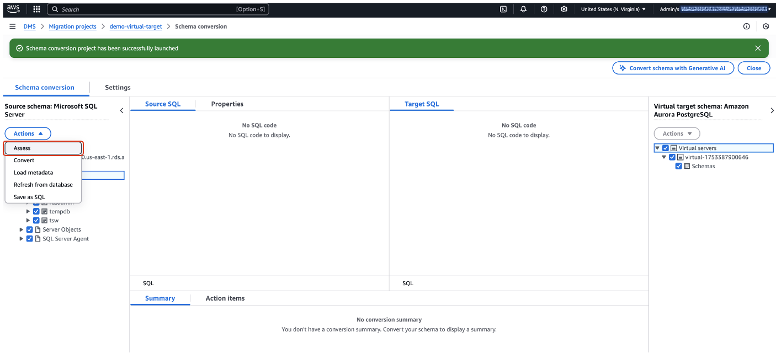Choose Save as SQL
This screenshot has height=364, width=776.
[44, 197]
